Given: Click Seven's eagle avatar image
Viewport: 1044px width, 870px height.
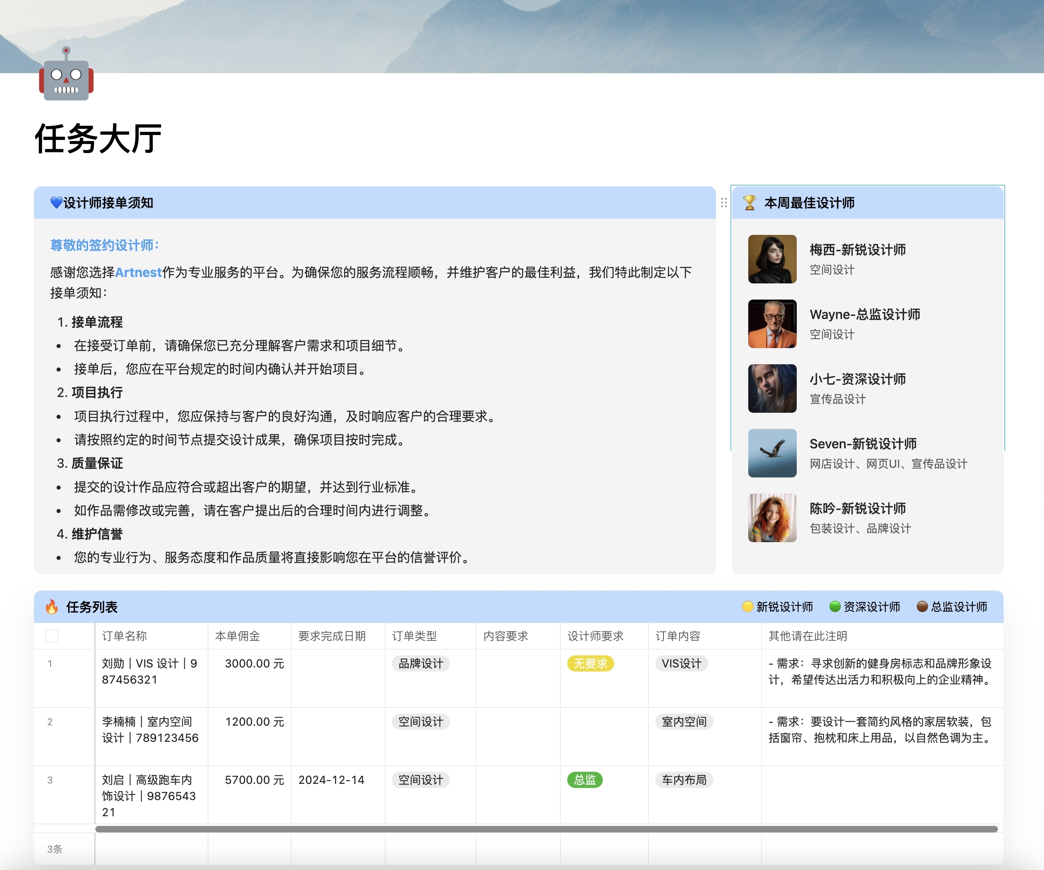Looking at the screenshot, I should point(772,453).
